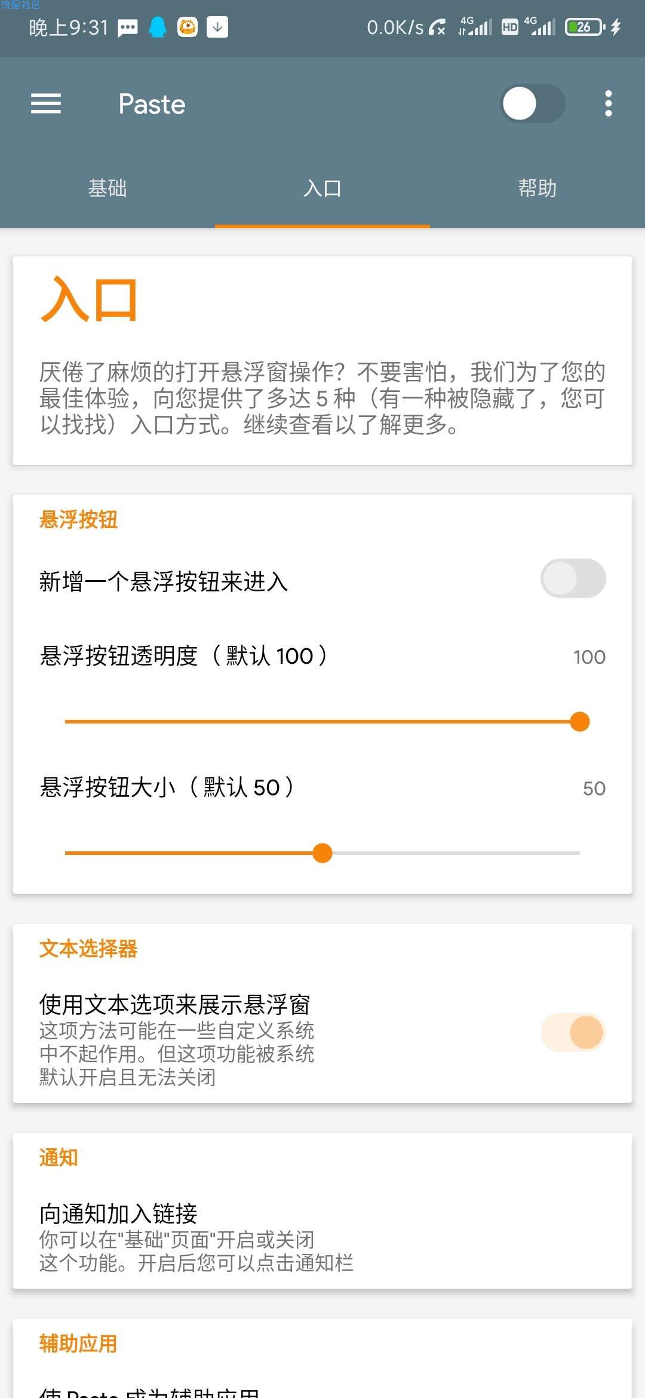Screen dimensions: 645x1398
Task: Switch to the 帮助 tab
Action: click(x=537, y=188)
